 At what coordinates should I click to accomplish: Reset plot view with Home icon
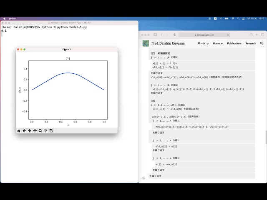coord(19,131)
